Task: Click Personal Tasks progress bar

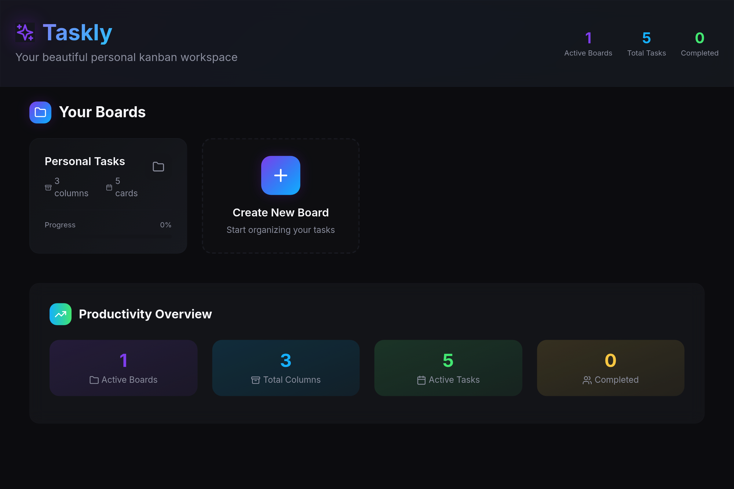Action: (108, 236)
